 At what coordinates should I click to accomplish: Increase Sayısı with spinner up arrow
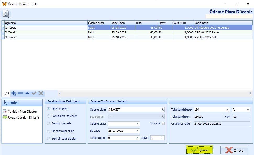(x=162, y=137)
